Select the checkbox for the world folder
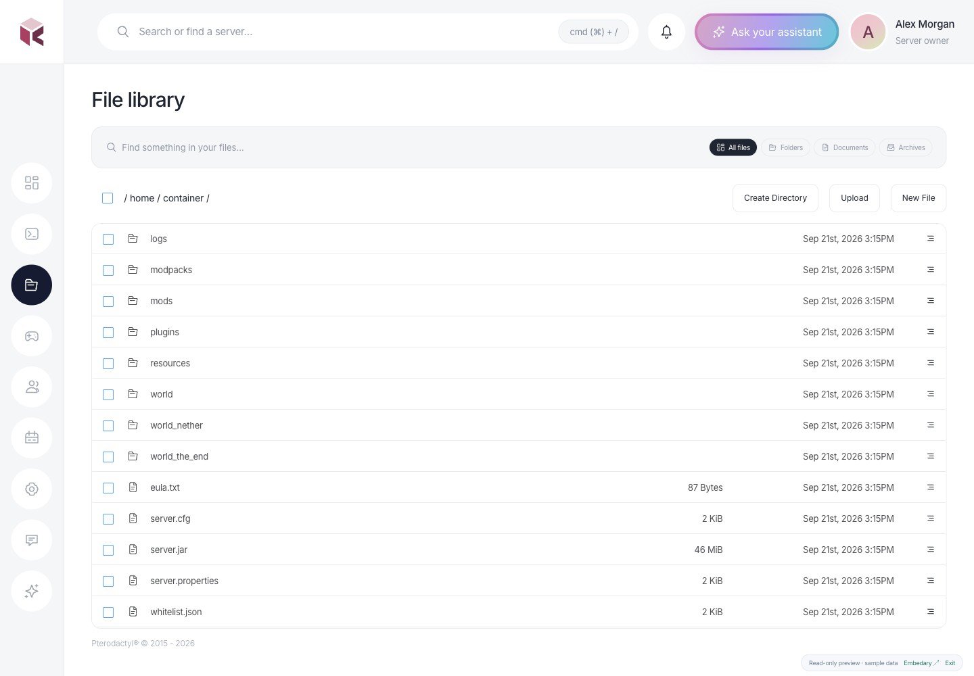 tap(108, 395)
